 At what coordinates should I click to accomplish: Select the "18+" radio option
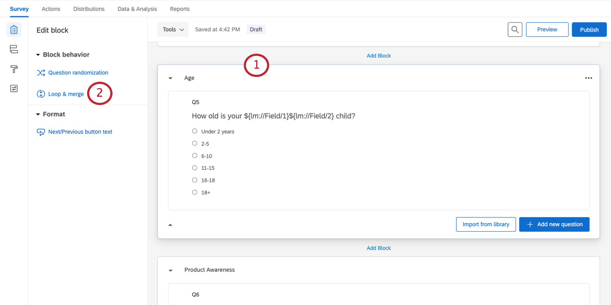click(195, 192)
